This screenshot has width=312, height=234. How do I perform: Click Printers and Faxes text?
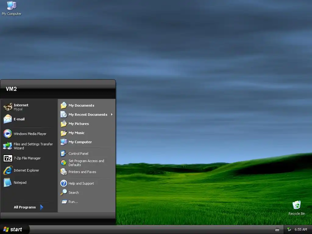pos(82,172)
